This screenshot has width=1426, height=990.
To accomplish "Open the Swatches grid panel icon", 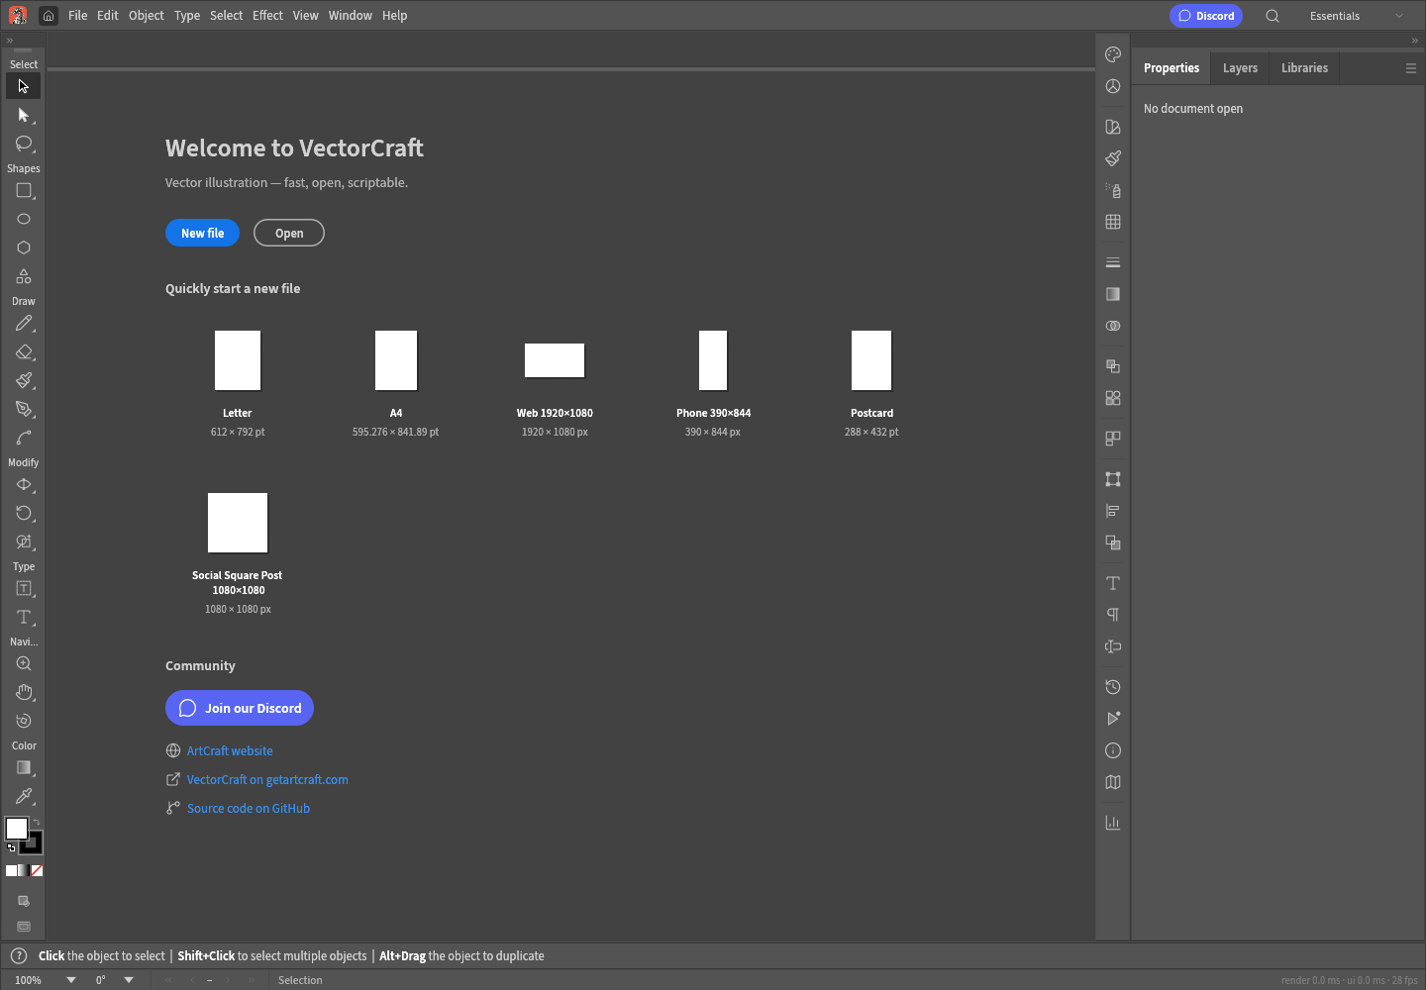I will click(1113, 222).
